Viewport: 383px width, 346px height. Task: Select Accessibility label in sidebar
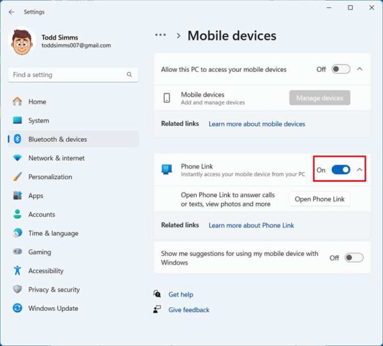coord(46,271)
